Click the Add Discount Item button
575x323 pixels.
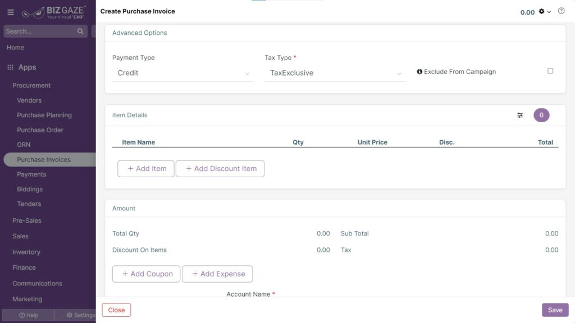point(220,169)
